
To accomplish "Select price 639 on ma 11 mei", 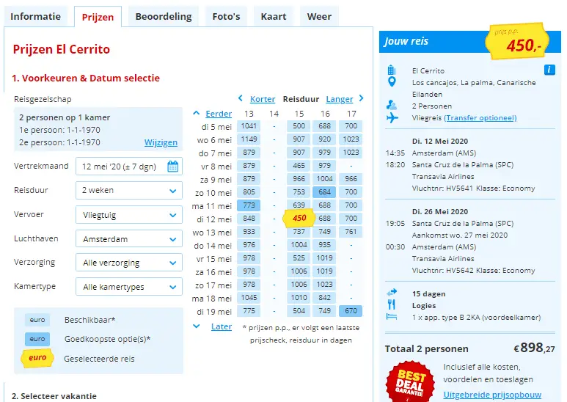I will (299, 205).
